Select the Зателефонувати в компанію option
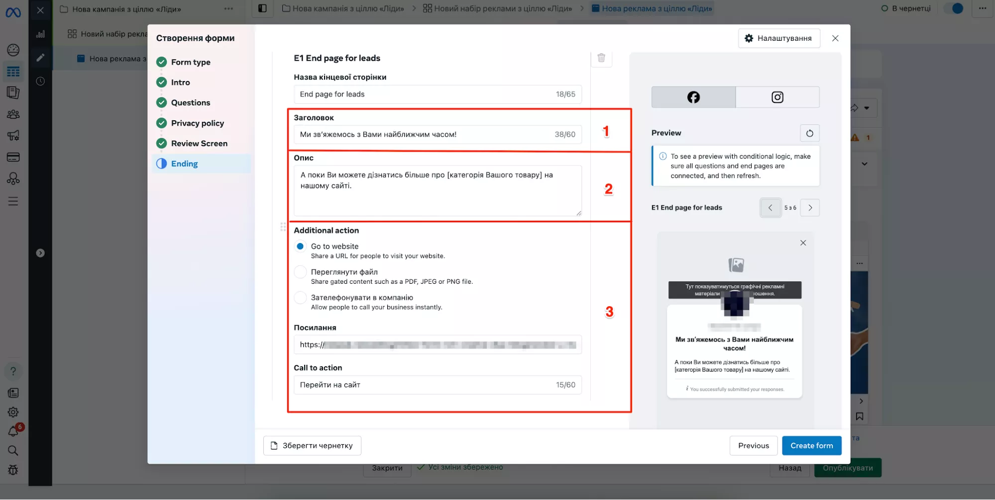The image size is (995, 500). coord(300,298)
